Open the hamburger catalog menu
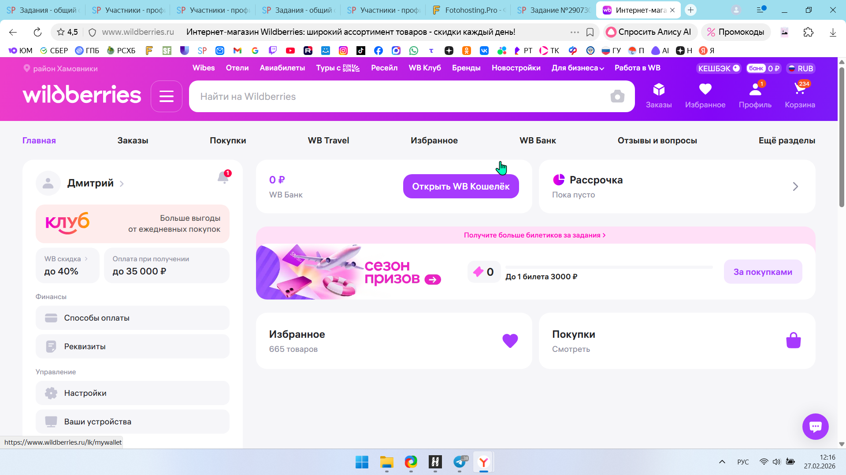Viewport: 846px width, 475px height. (167, 96)
